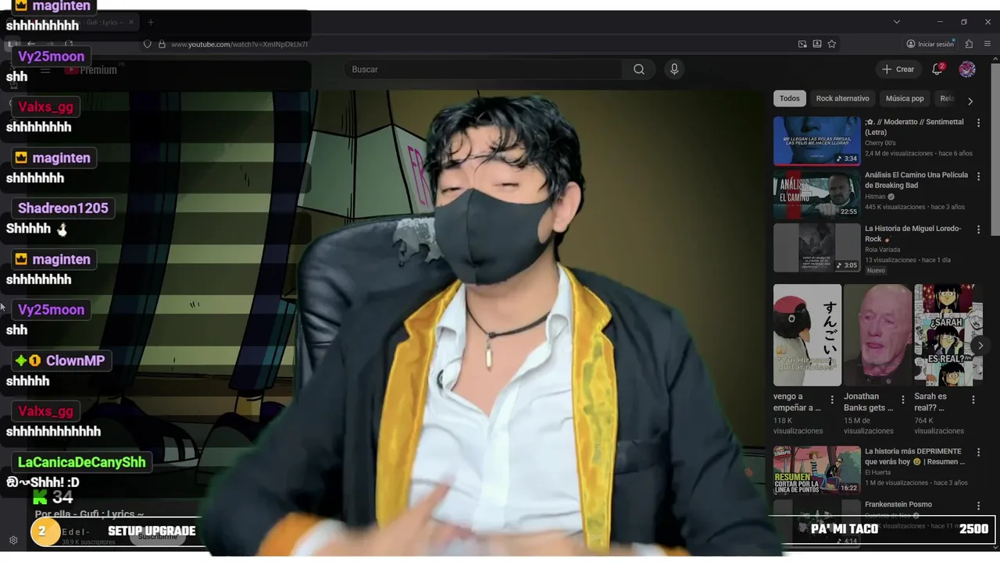Open more options for Frankenstein Posmo video
The image size is (1000, 562).
[978, 505]
